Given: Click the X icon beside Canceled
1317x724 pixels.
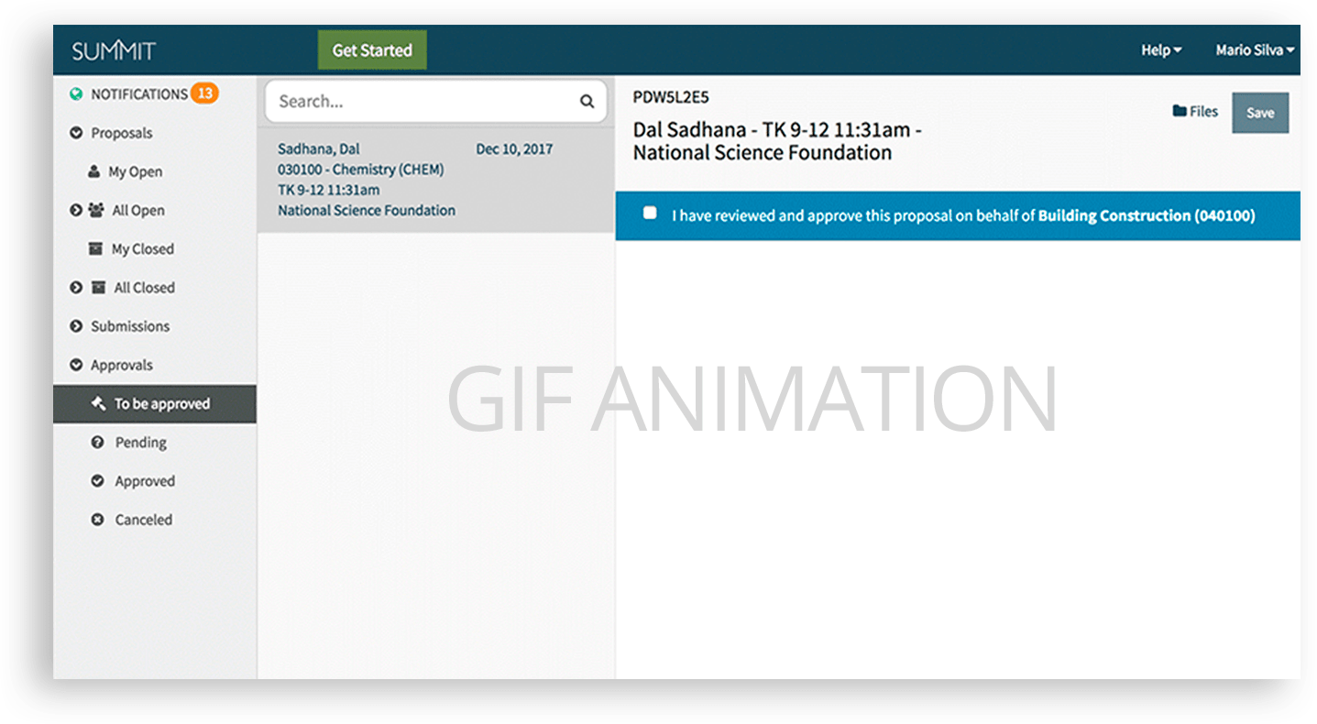Looking at the screenshot, I should pos(97,520).
